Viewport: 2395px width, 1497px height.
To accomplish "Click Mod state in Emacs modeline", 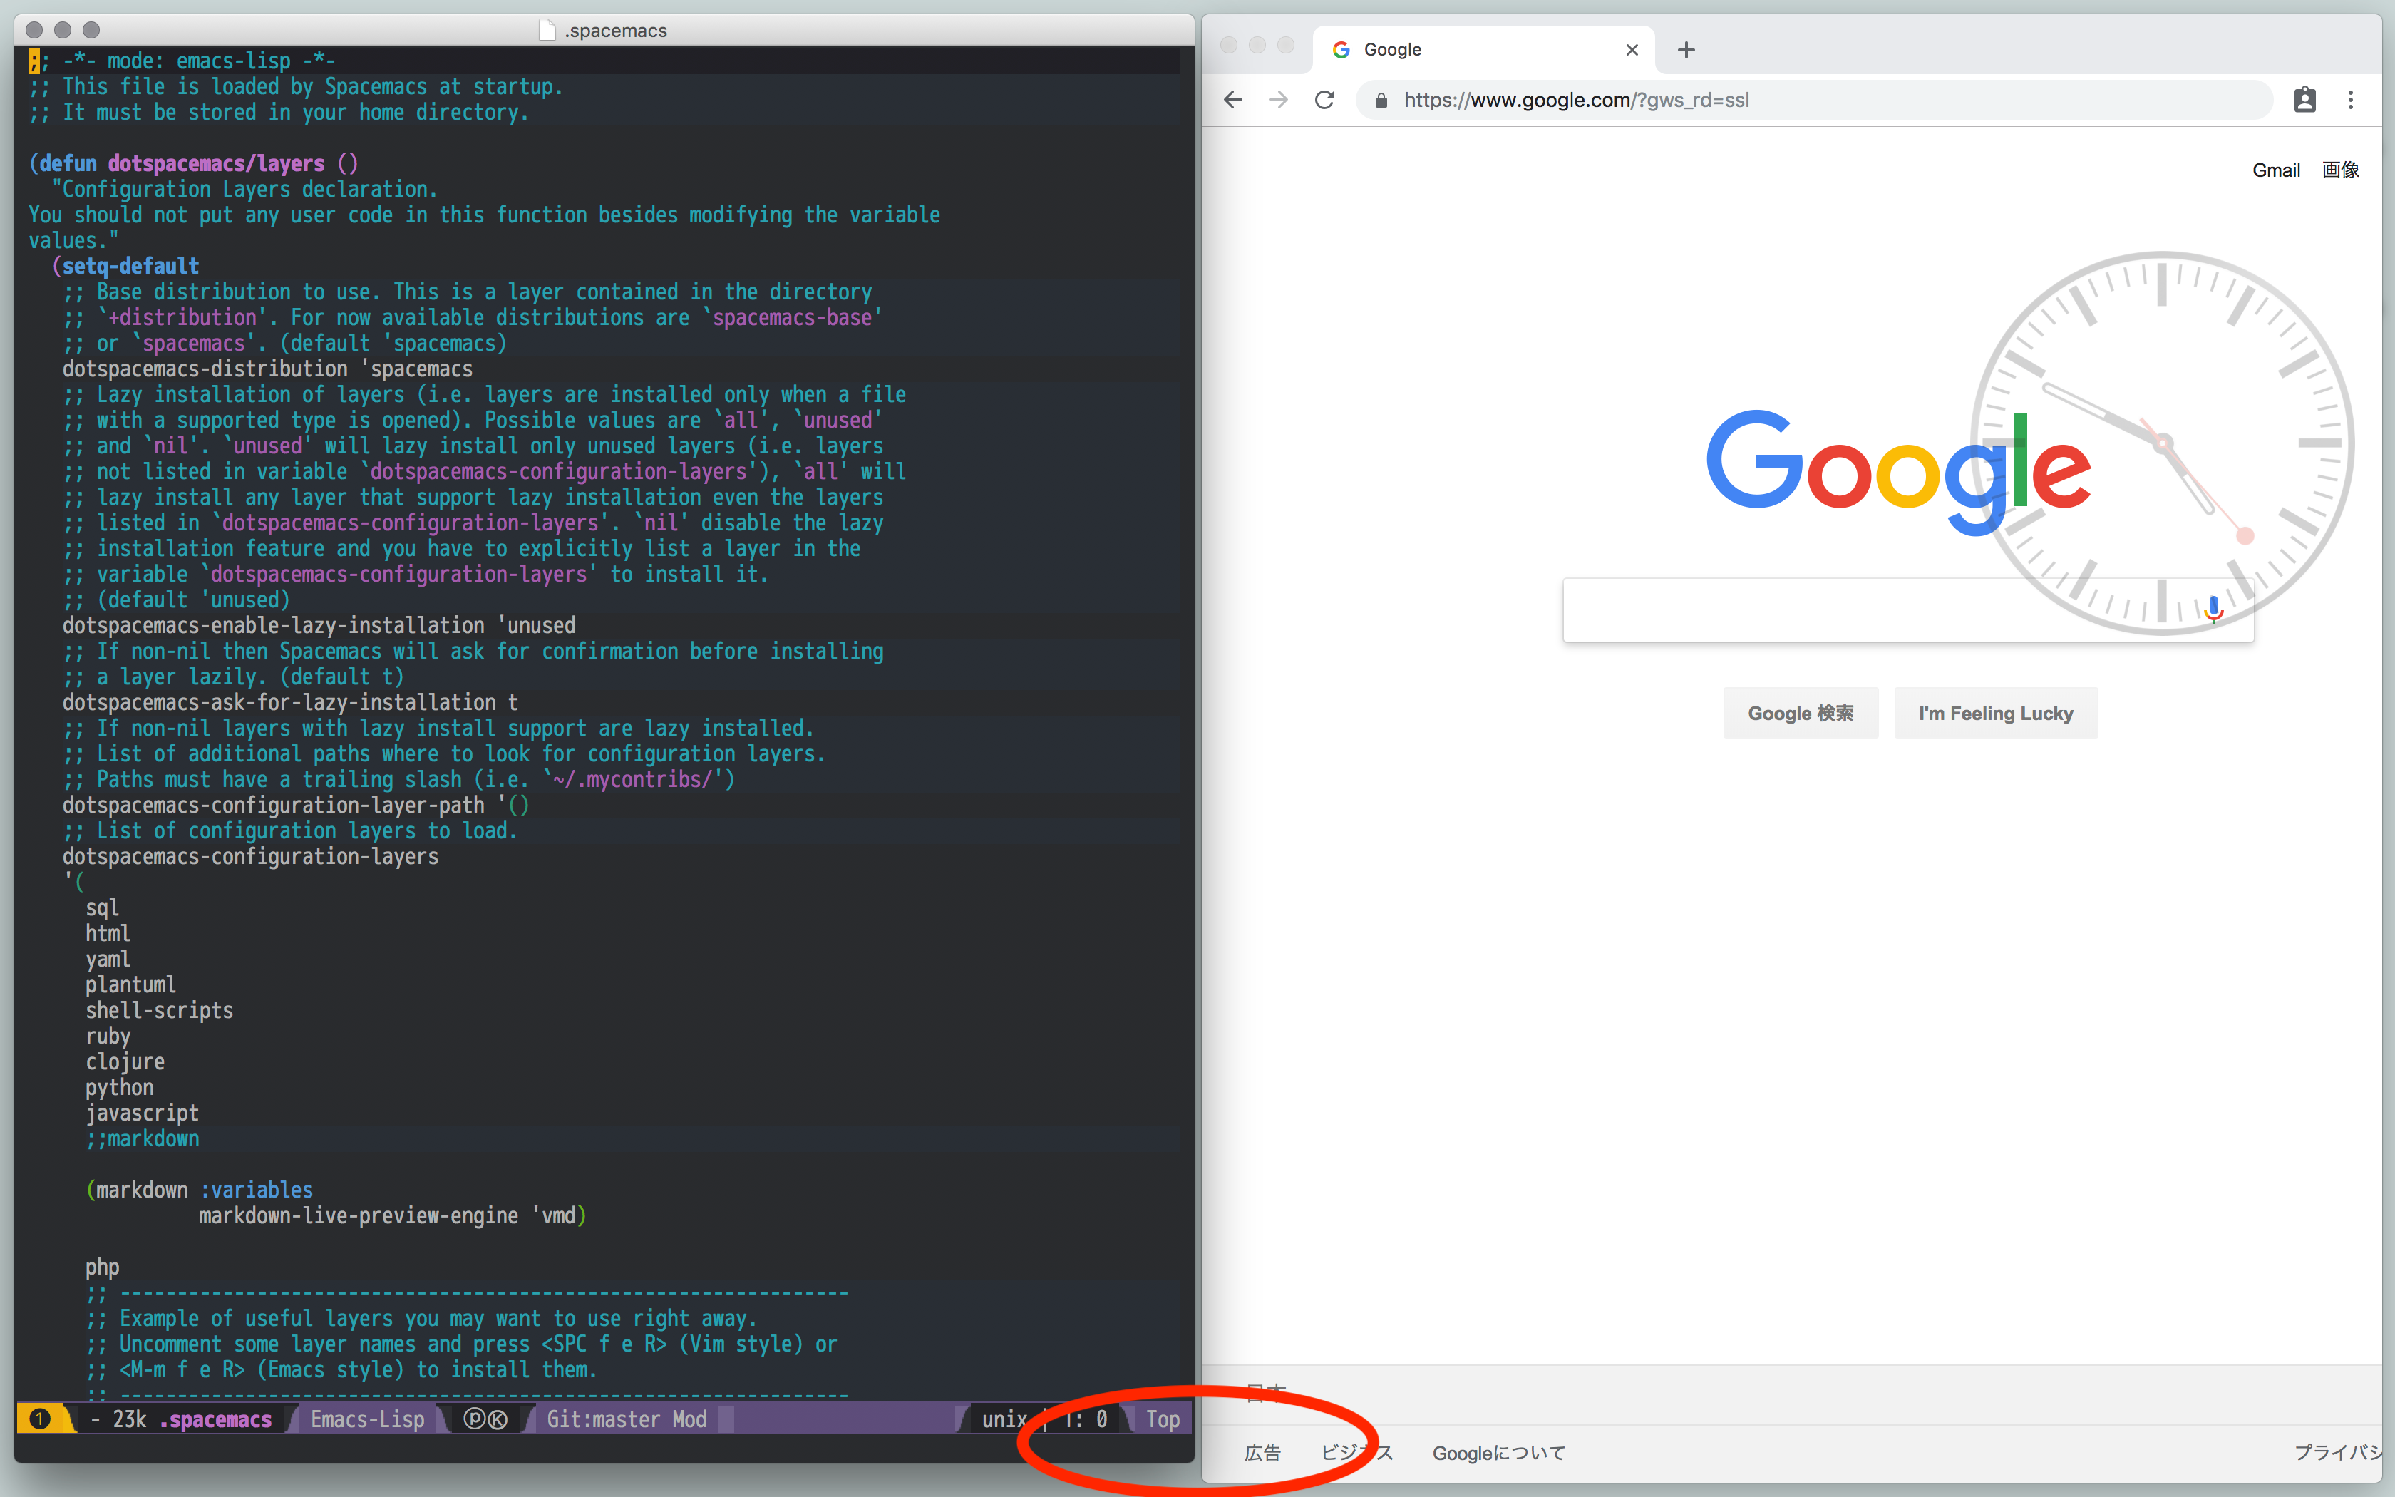I will (x=690, y=1419).
